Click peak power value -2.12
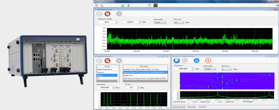 coord(219,102)
